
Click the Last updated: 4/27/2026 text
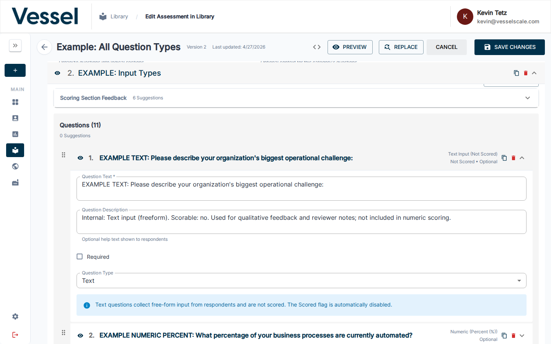click(239, 47)
